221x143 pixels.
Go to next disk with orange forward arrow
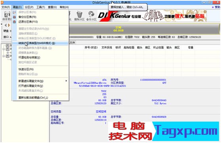9,25
